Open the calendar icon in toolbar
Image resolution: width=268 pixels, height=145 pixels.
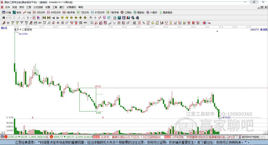point(115,18)
